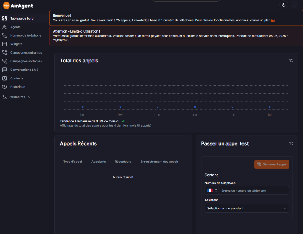
Task: Click the Agents people icon
Action: tap(4, 27)
